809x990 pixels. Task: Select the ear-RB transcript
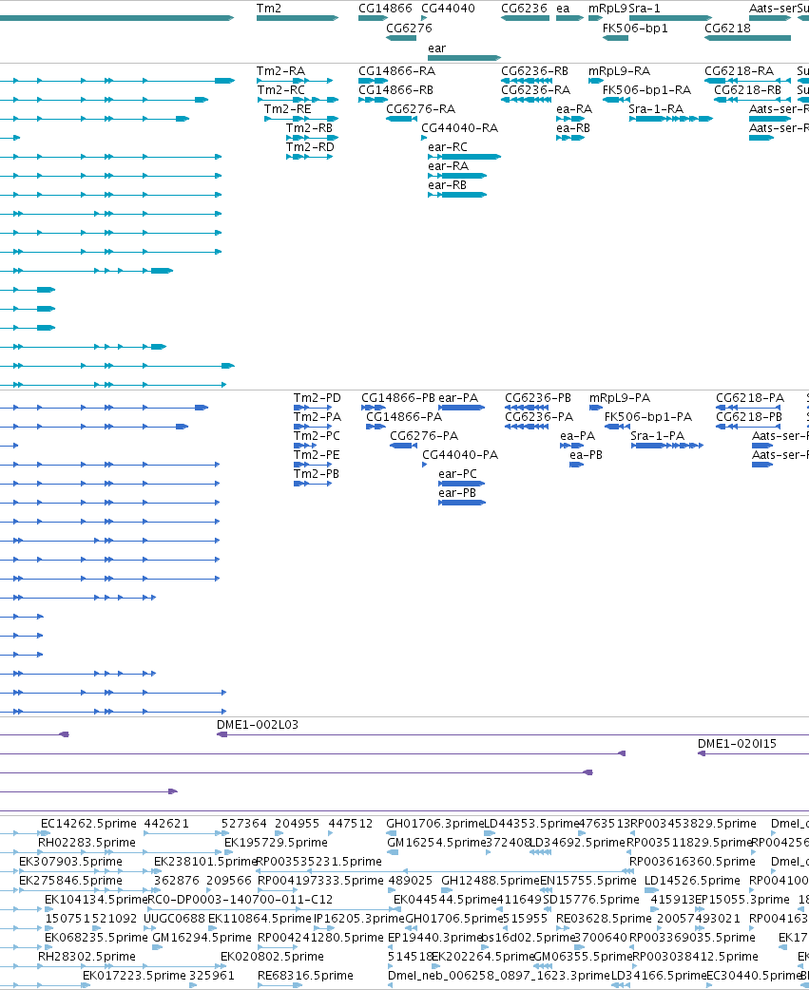[457, 195]
